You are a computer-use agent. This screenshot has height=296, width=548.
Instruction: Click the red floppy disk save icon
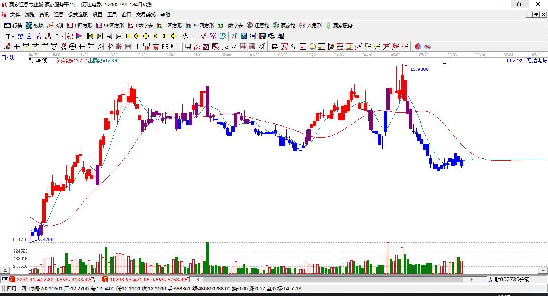pos(262,36)
